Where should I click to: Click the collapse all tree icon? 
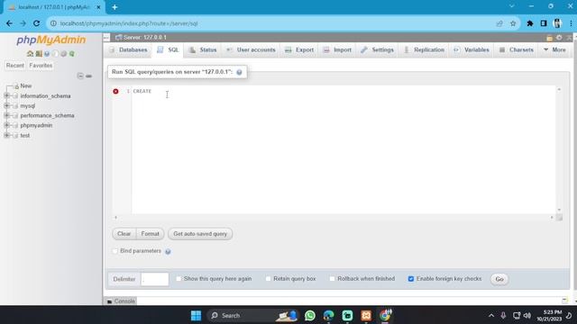click(80, 76)
